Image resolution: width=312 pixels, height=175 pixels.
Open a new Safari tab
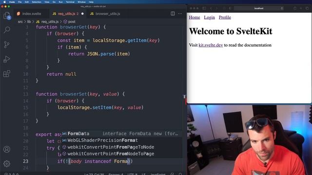tap(301, 8)
